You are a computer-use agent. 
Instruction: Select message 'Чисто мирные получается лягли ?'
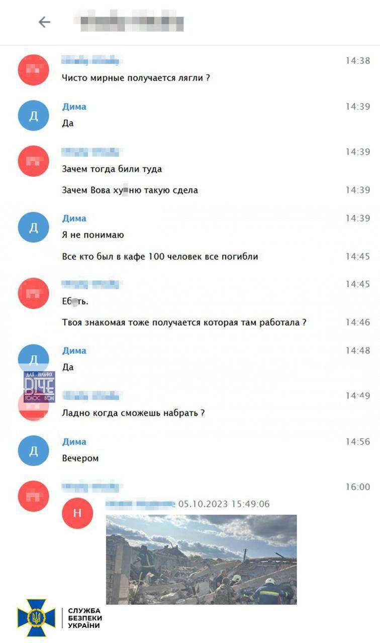coord(136,78)
